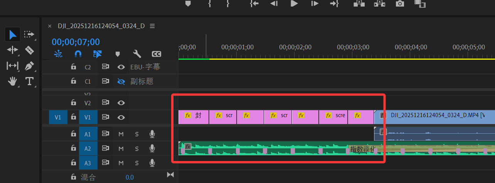
Task: Select the Pen tool
Action: point(29,66)
